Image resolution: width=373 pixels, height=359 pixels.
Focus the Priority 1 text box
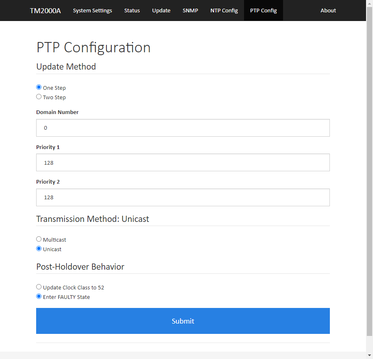pyautogui.click(x=183, y=163)
